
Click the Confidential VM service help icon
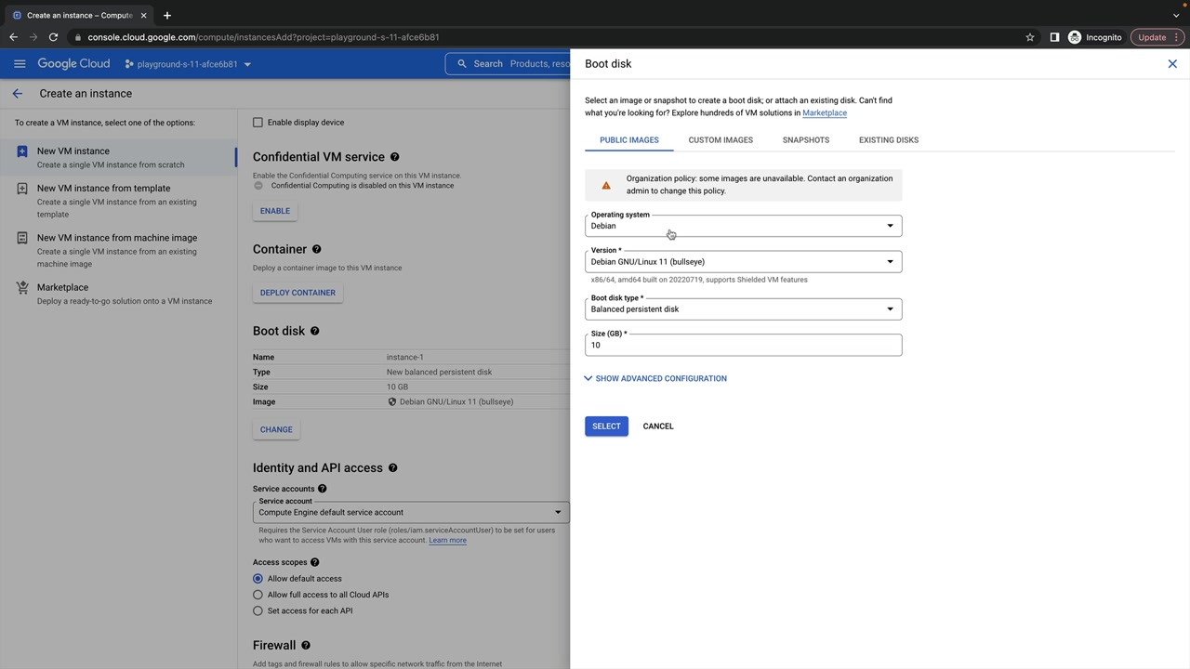pyautogui.click(x=394, y=157)
